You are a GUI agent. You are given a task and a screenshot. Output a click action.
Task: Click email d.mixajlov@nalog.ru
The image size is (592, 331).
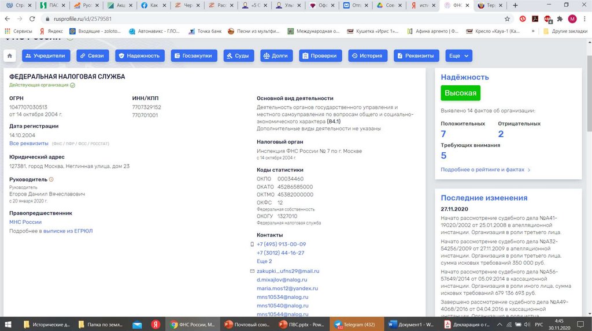[x=282, y=280]
